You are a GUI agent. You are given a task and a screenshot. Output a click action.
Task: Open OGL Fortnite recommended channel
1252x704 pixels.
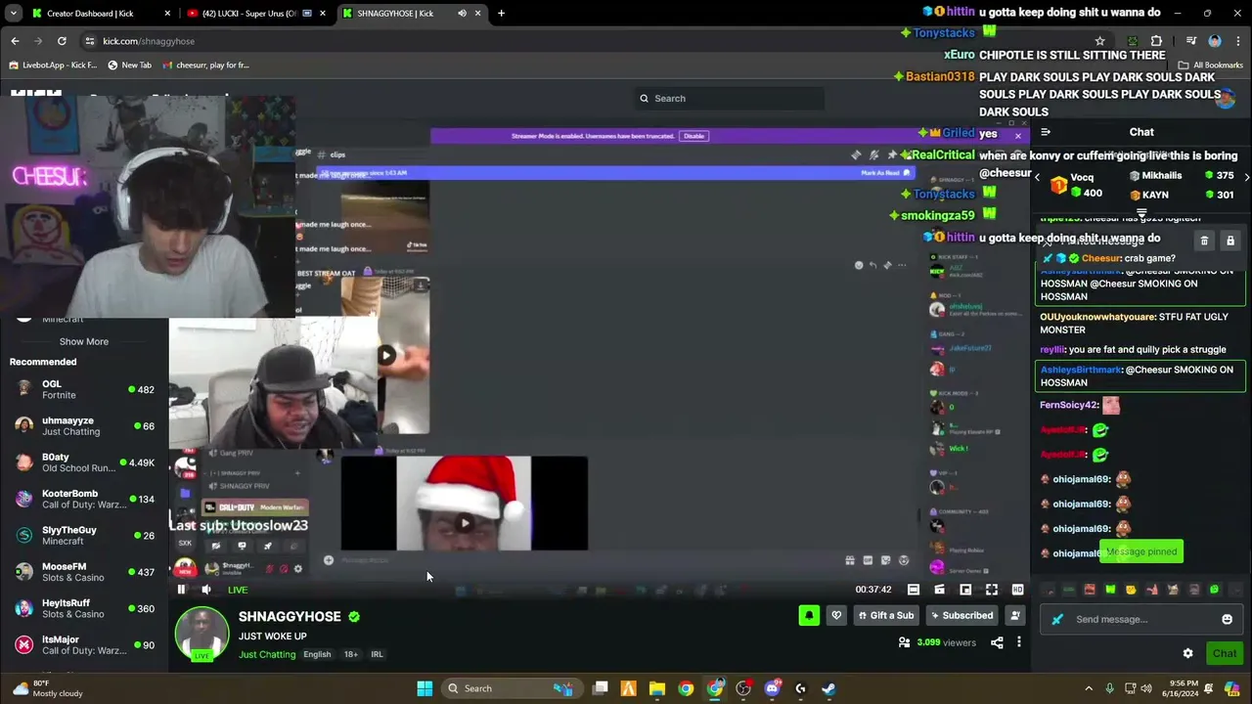pyautogui.click(x=84, y=389)
